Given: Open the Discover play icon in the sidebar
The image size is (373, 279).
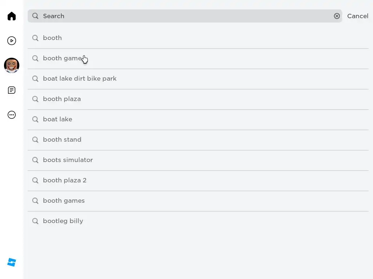Looking at the screenshot, I should coord(12,41).
